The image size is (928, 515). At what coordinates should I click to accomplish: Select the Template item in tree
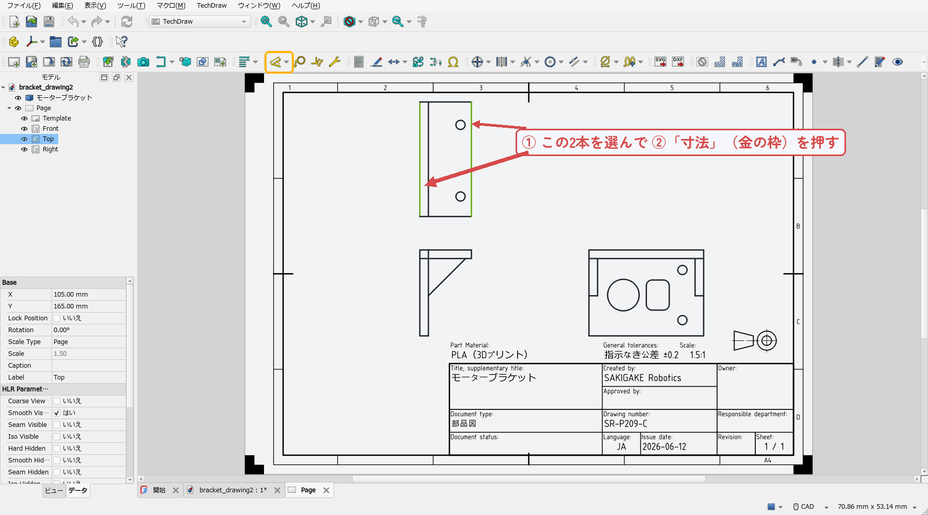pyautogui.click(x=57, y=118)
